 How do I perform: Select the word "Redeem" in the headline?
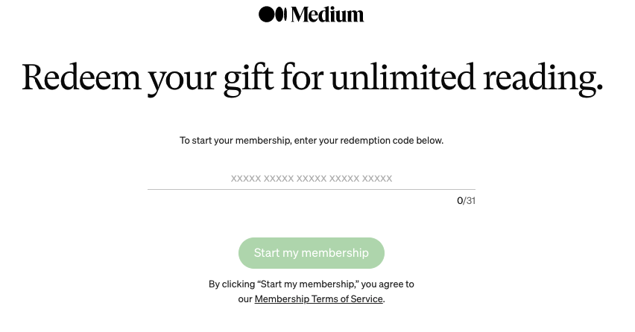click(81, 77)
